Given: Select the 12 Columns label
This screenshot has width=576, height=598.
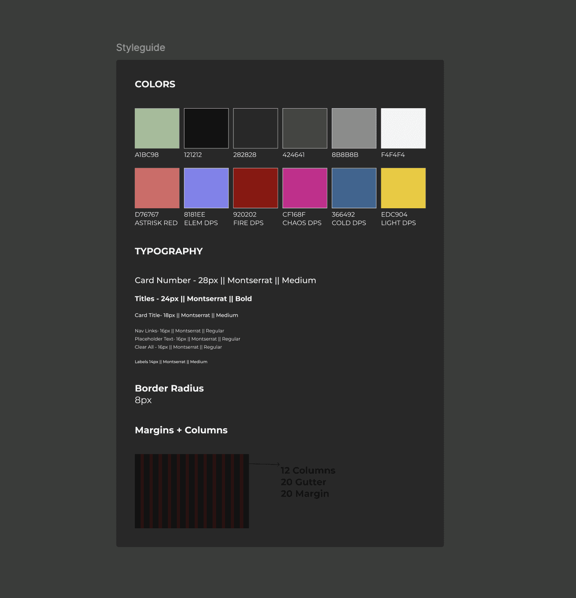Looking at the screenshot, I should 308,471.
